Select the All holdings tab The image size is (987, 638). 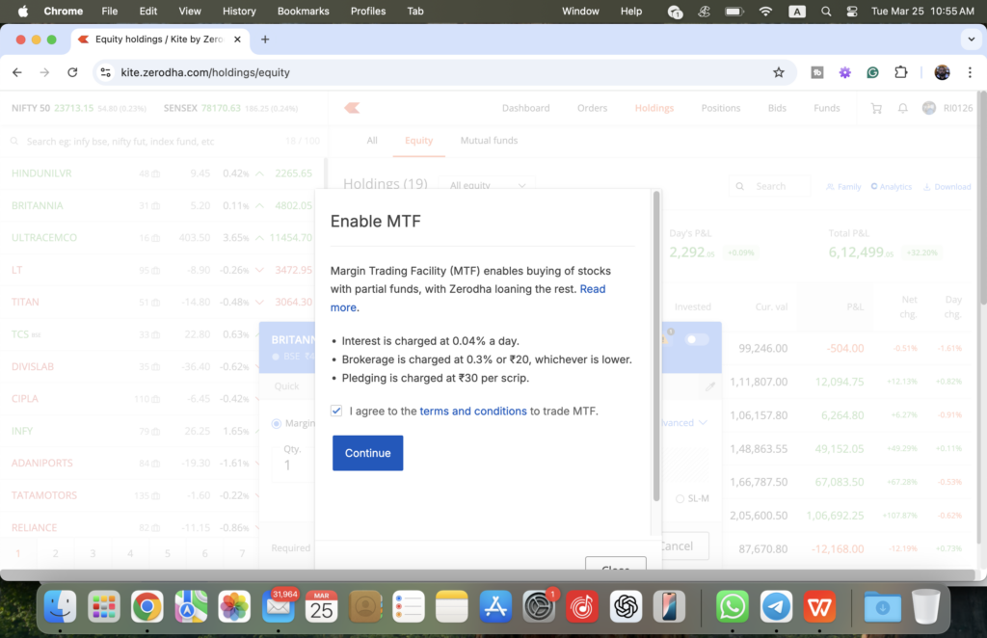pyautogui.click(x=372, y=141)
